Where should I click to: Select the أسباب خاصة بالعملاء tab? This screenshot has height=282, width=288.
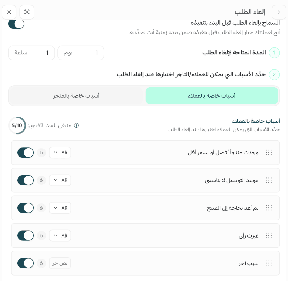click(x=212, y=96)
